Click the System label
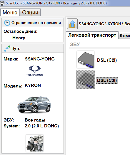The width and height of the screenshot is (130, 155). [x=12, y=126]
